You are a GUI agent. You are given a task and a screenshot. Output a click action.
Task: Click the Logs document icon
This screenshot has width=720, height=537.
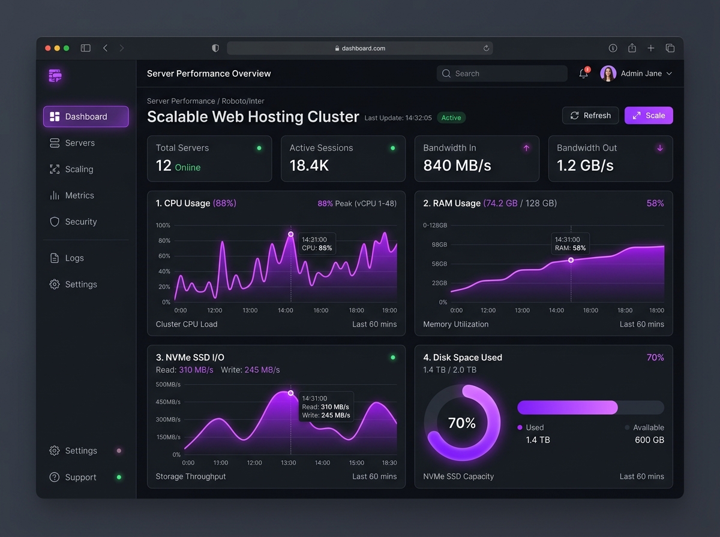[55, 258]
